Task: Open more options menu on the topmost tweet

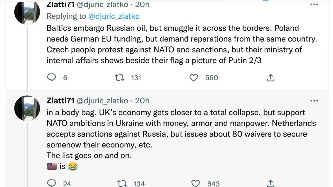Action: [x=314, y=4]
